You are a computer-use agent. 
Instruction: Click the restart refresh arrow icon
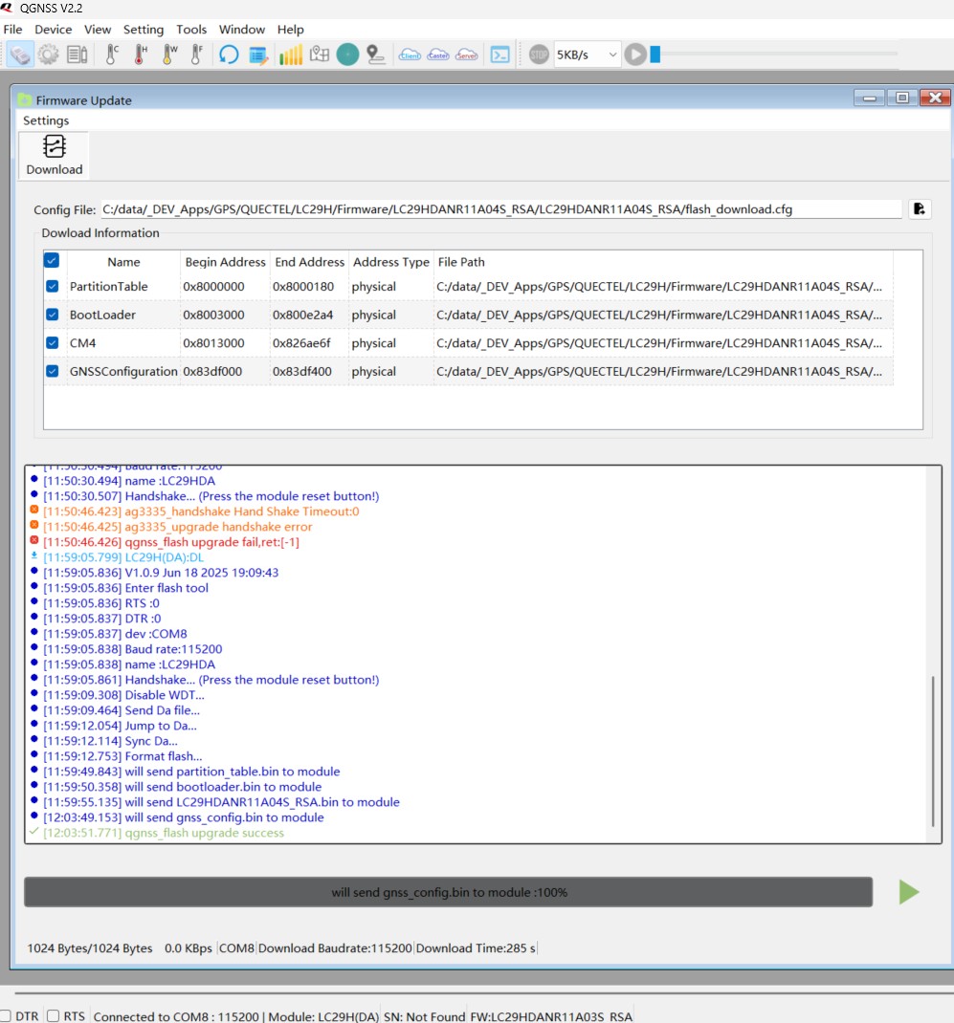[229, 55]
